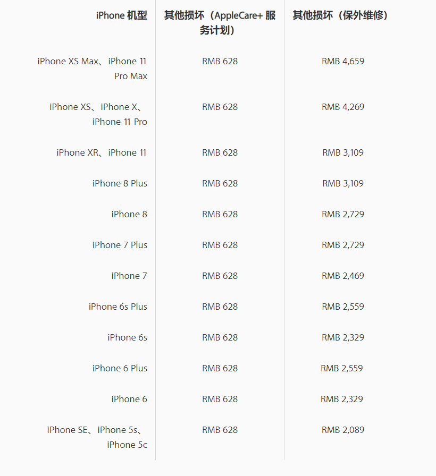Viewport: 436px width, 476px height.
Task: Click the AppleCare+ price for iPhone 8
Action: [x=220, y=214]
